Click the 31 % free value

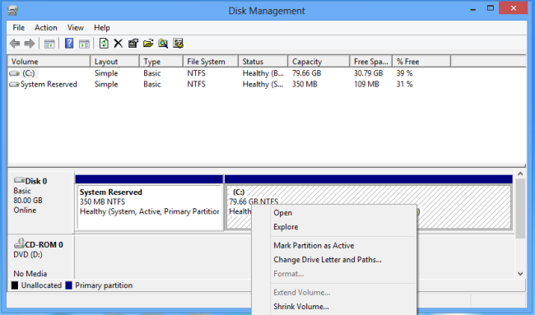point(404,84)
